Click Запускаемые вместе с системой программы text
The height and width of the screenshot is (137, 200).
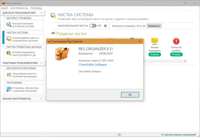[25, 75]
